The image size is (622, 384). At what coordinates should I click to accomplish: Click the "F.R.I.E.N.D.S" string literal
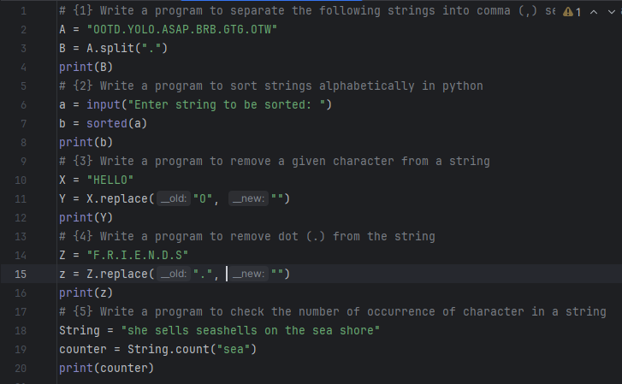(137, 255)
